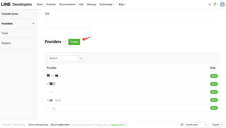This screenshot has width=226, height=128.
Task: Click the provider search magnifier button
Action: (82, 58)
